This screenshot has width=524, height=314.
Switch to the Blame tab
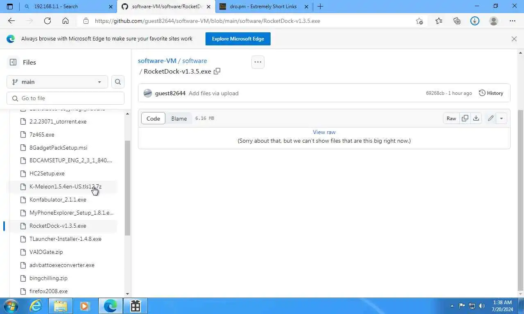pyautogui.click(x=179, y=119)
